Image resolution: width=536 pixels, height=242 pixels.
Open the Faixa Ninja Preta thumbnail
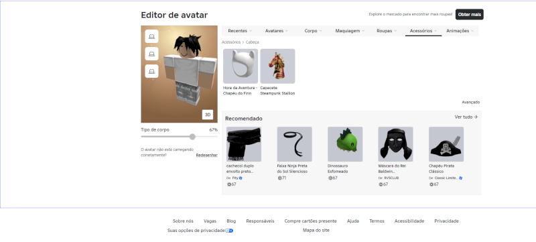(x=294, y=144)
